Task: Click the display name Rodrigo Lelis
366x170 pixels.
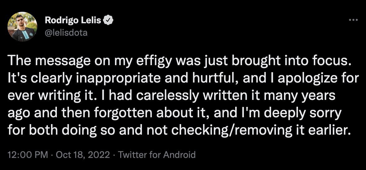Action: pyautogui.click(x=73, y=21)
